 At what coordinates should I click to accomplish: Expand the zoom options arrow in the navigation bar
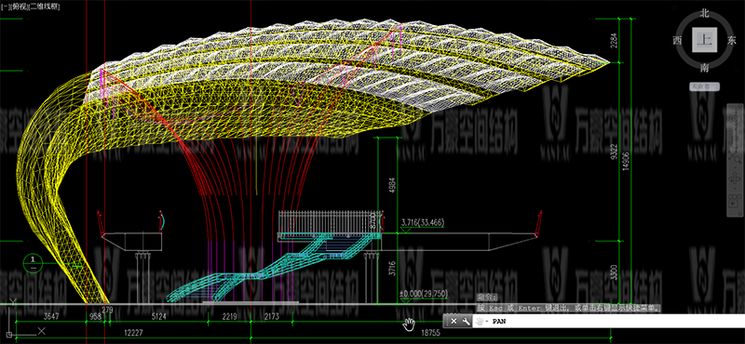[735, 167]
